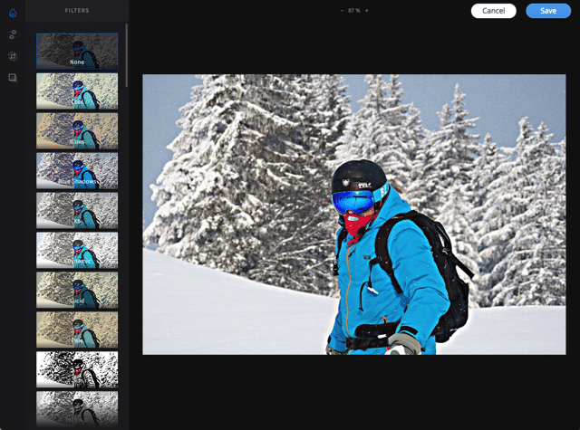Open the Filters panel icon

(x=13, y=12)
